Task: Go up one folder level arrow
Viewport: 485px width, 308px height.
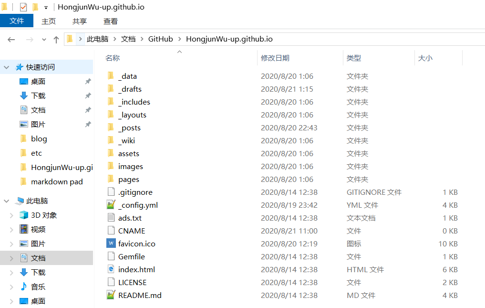Action: pyautogui.click(x=56, y=39)
